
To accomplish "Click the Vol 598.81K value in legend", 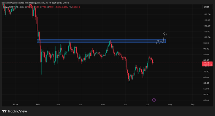I will tap(75, 7).
